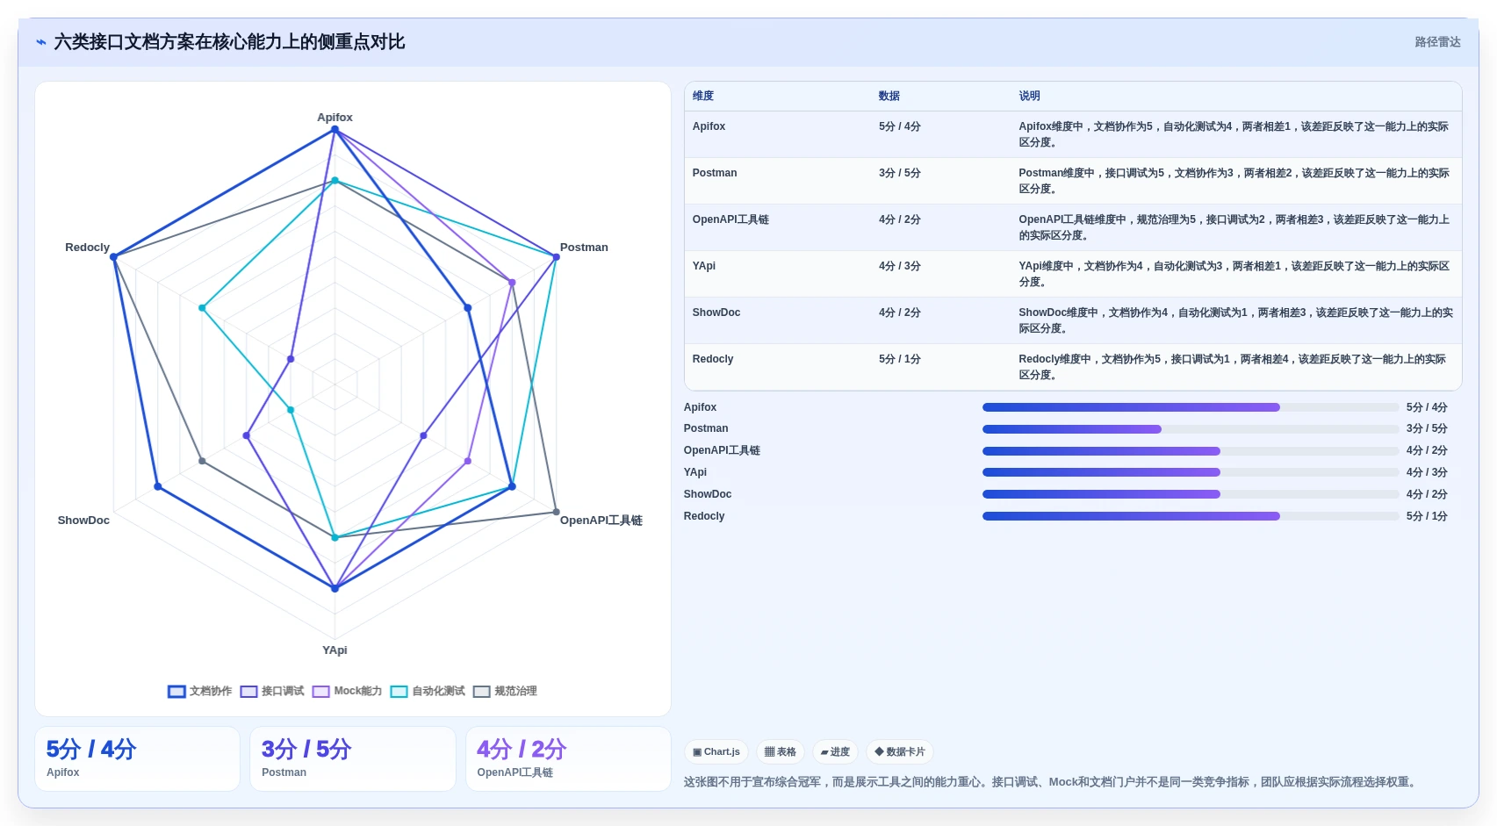Open the 3分 / 5分 Postman summary card
This screenshot has height=826, width=1497.
coord(353,759)
